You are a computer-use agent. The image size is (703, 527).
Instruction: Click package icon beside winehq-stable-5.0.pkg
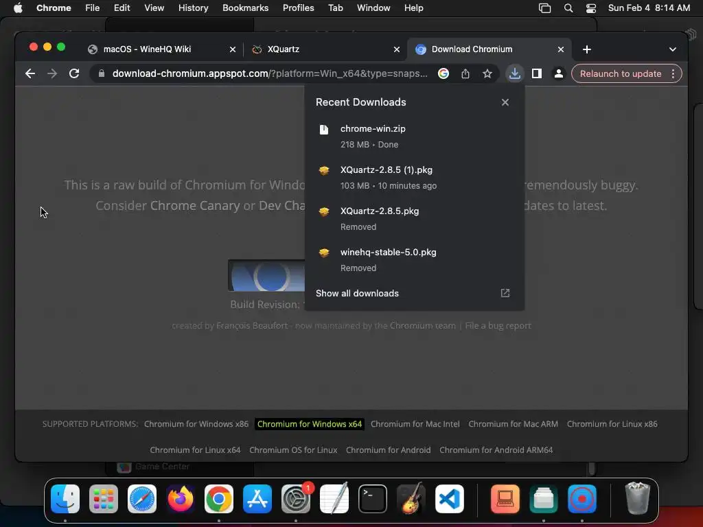click(324, 253)
